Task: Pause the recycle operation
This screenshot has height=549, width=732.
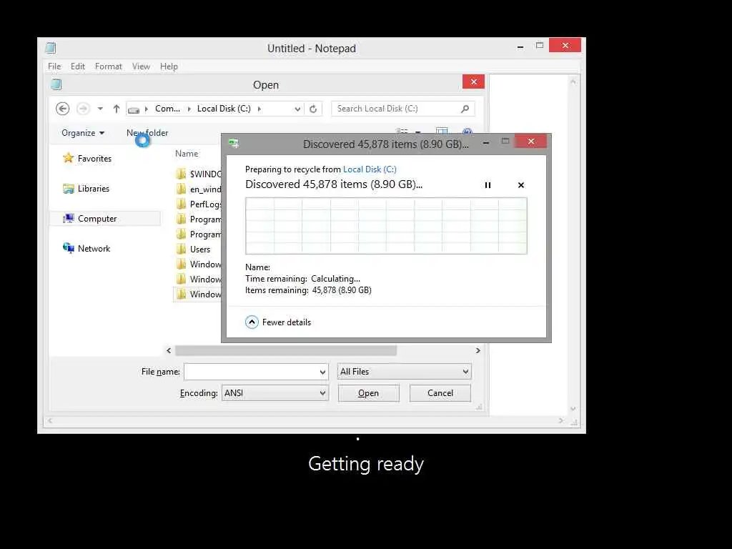Action: 488,185
